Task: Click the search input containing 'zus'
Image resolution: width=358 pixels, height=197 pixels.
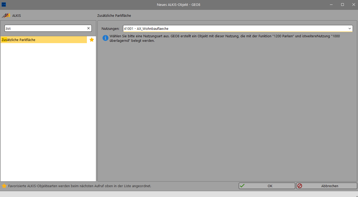Action: pyautogui.click(x=48, y=28)
